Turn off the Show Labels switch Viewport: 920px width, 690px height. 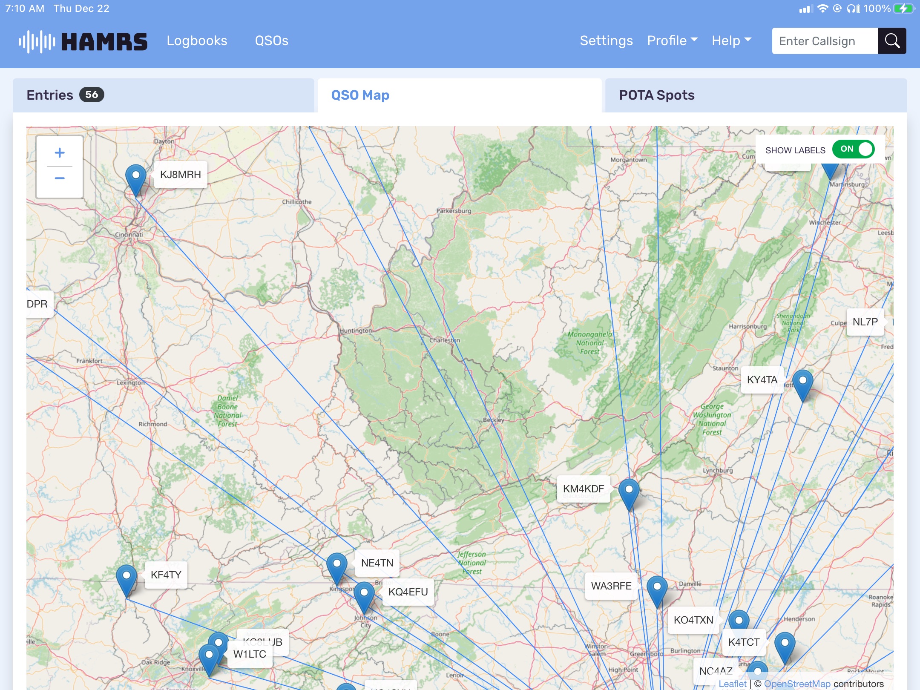[853, 149]
